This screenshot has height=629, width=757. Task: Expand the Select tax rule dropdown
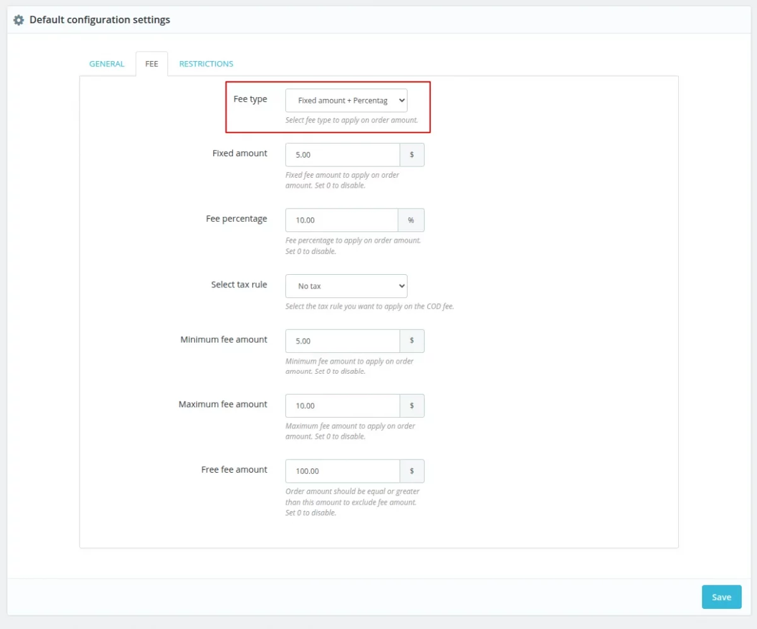[346, 286]
